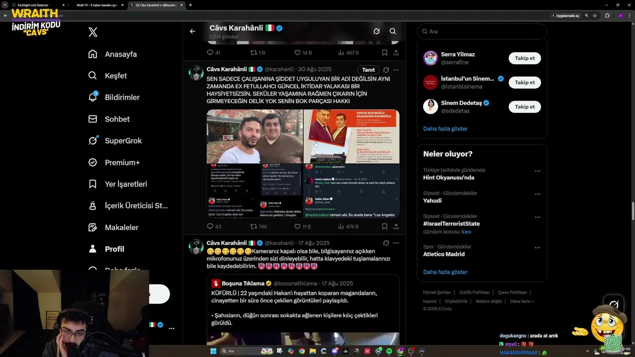Image resolution: width=635 pixels, height=357 pixels.
Task: Open quoted Boşuna Tıklama post
Action: [x=303, y=310]
